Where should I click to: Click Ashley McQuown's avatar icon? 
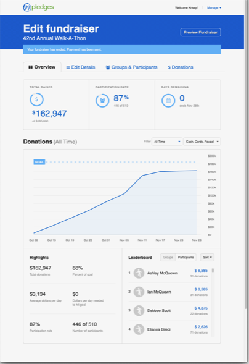tap(139, 273)
